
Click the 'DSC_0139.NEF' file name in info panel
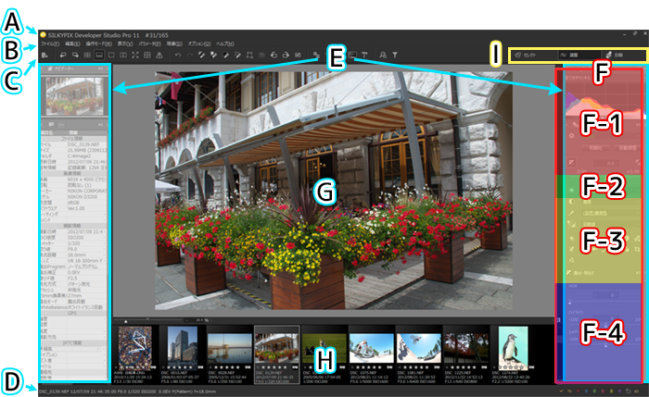tap(83, 144)
